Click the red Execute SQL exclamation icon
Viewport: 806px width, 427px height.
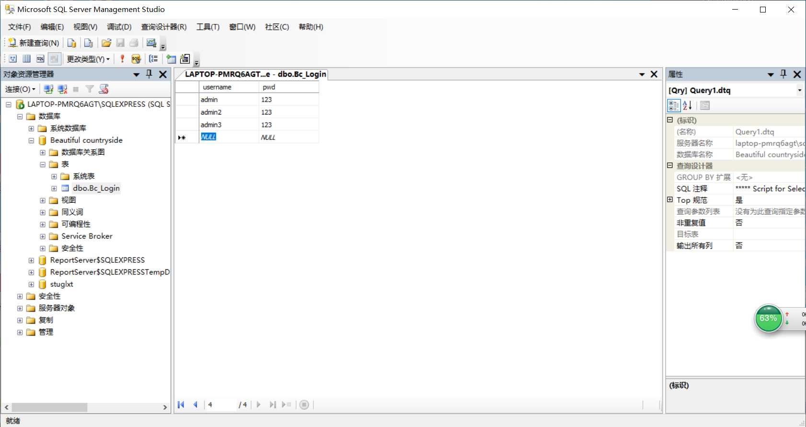click(122, 59)
